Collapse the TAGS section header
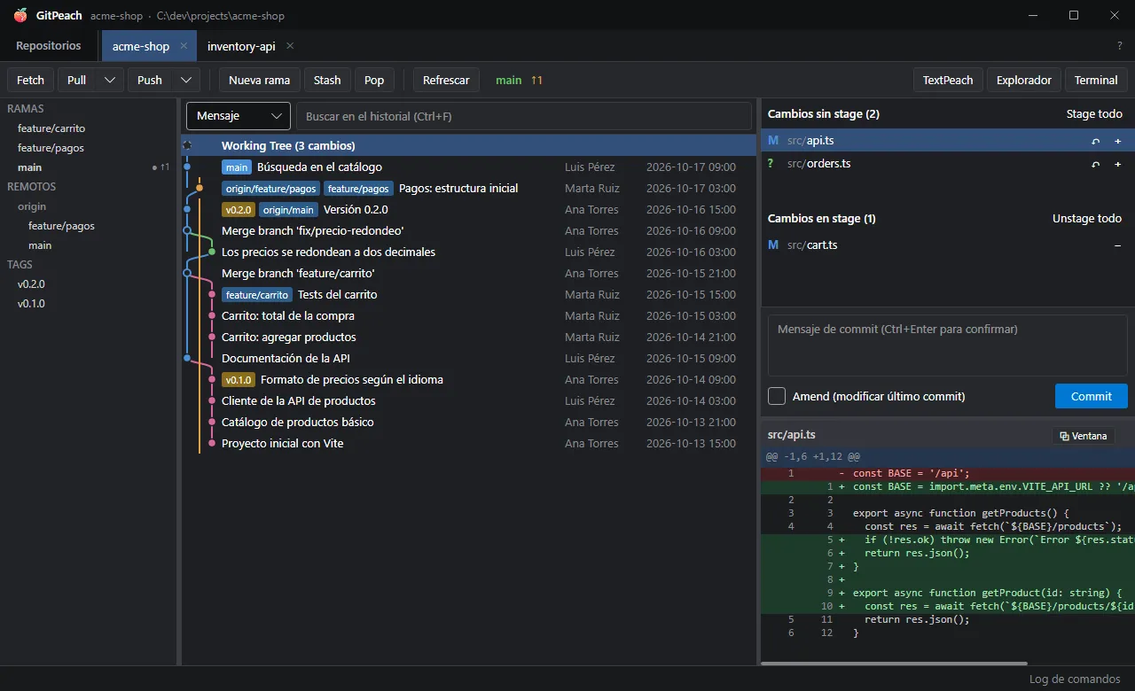The height and width of the screenshot is (691, 1135). [x=20, y=264]
